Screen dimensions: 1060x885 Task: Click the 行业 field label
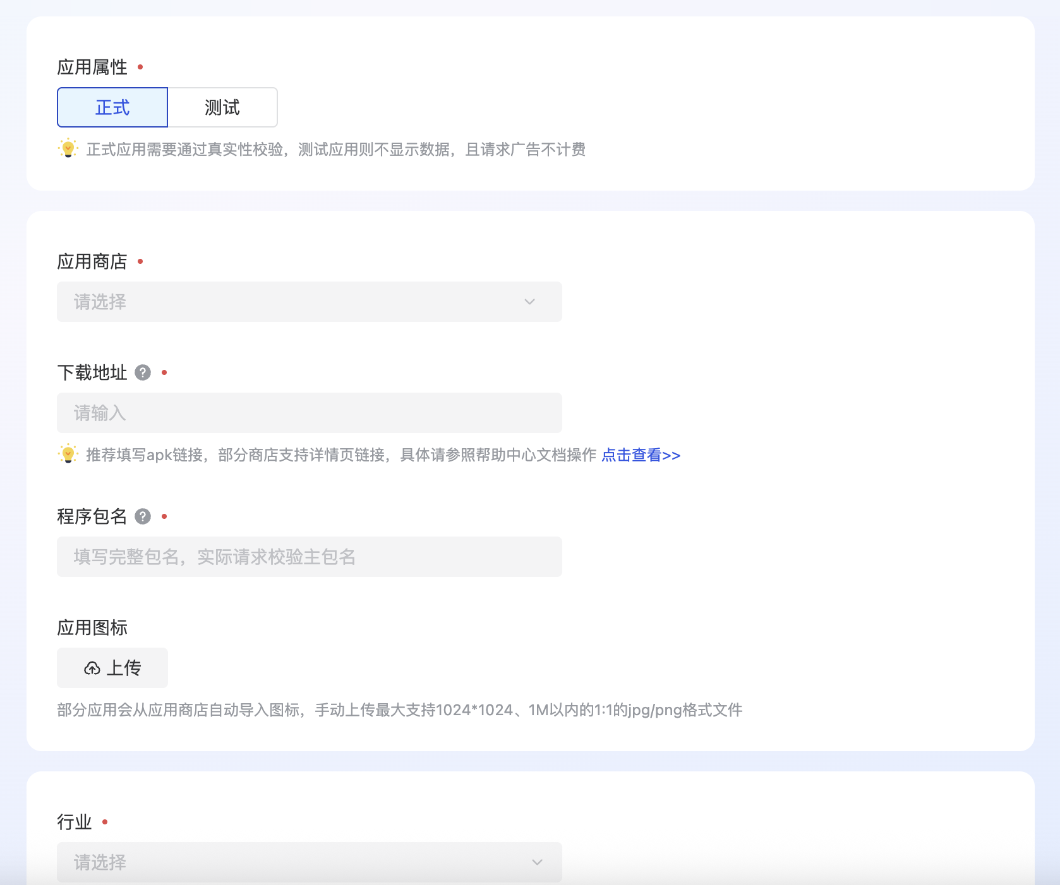click(75, 822)
